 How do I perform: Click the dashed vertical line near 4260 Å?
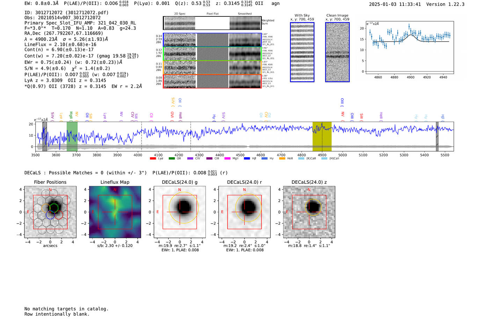190,137
